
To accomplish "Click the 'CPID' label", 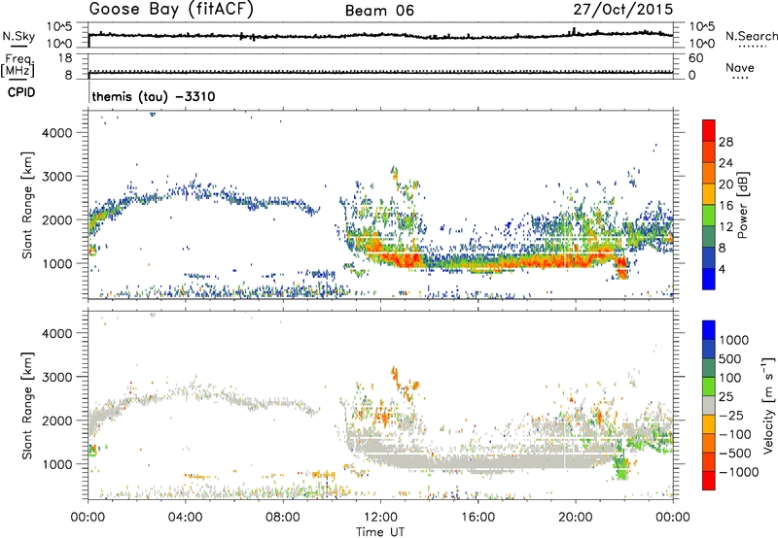I will click(x=21, y=92).
